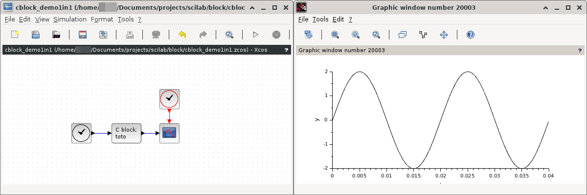
Task: Open the Tools menu in Xcos
Action: coord(126,19)
